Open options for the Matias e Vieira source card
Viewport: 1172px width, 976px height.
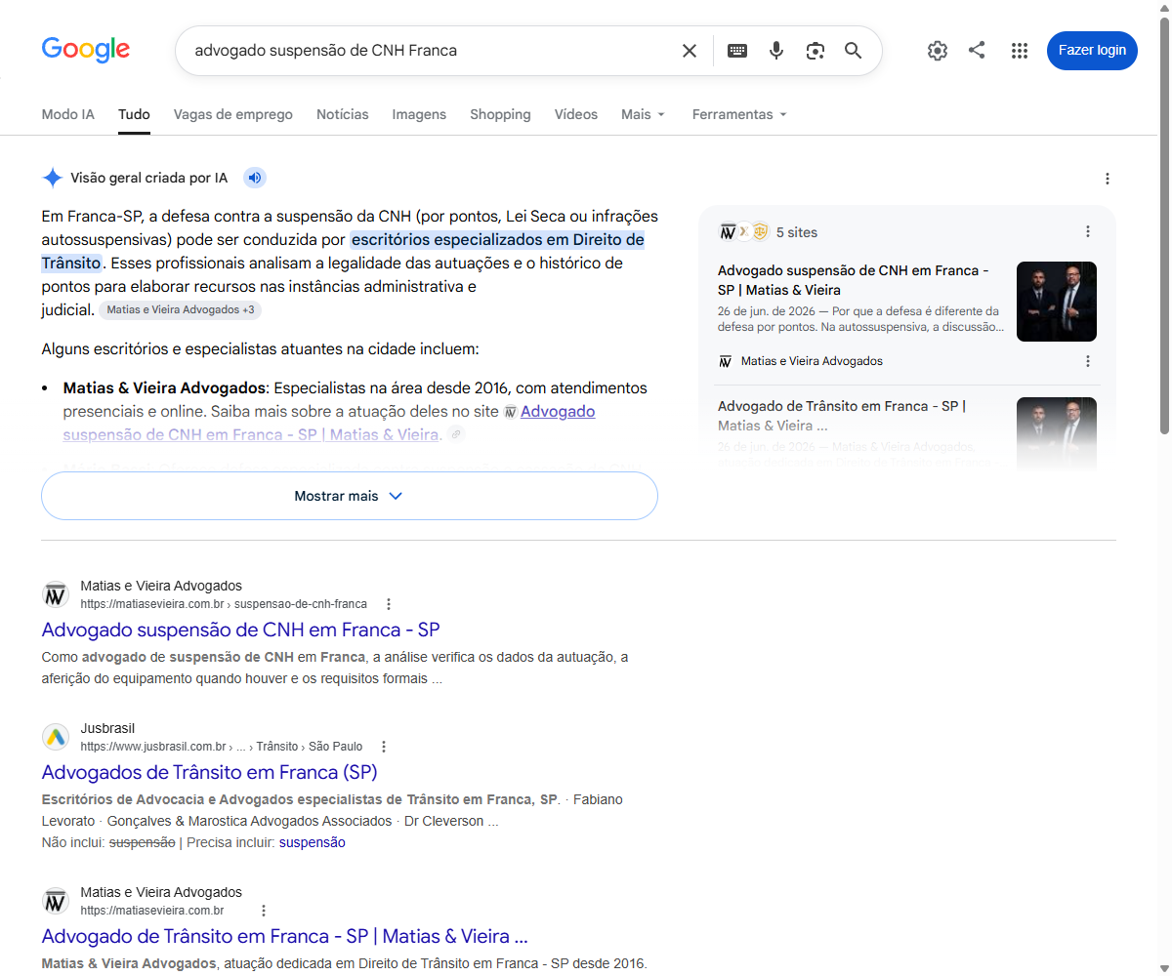(x=1088, y=361)
